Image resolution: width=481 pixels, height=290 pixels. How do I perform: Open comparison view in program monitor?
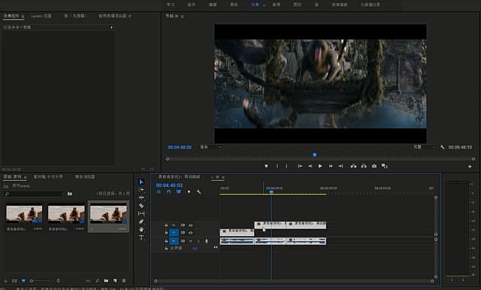pos(384,166)
